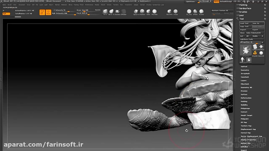This screenshot has width=269, height=151.
Task: Expand the Masking section
Action: [244, 101]
